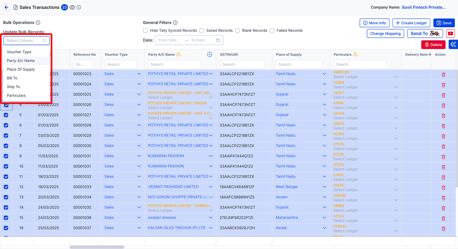Open Suvit Fintech Private company name link

point(424,7)
